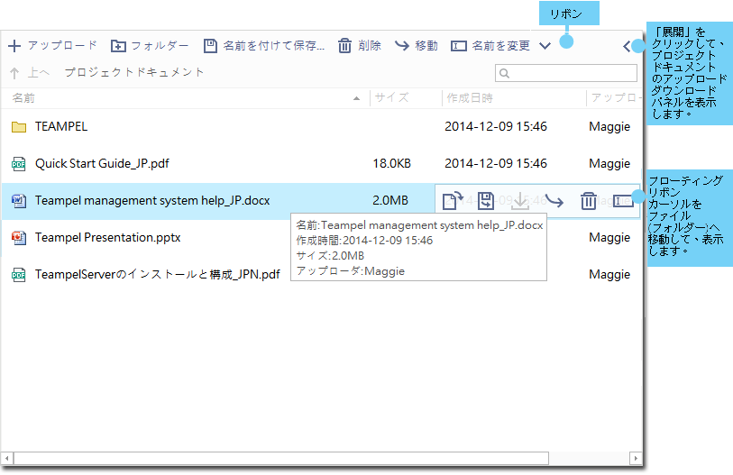
Task: Sort by アップローダ column header
Action: [x=615, y=97]
